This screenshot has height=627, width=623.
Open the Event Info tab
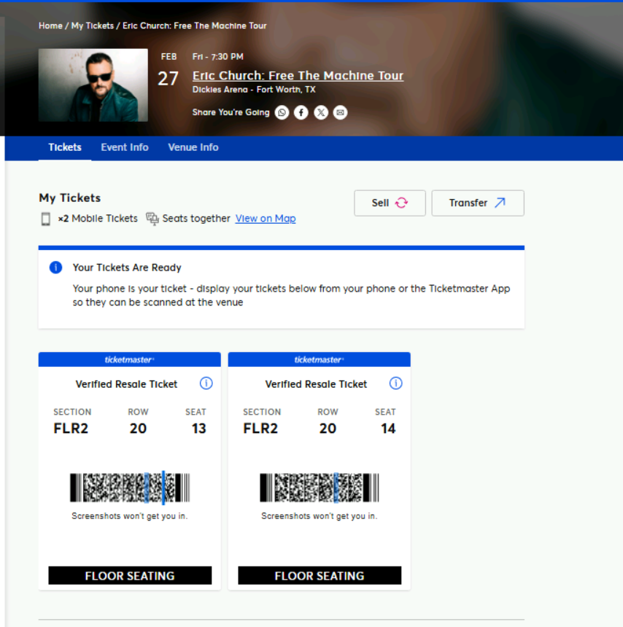pos(125,147)
